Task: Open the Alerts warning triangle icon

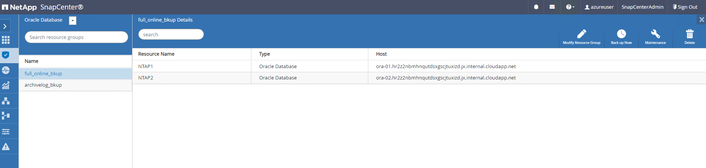Action: [x=6, y=146]
